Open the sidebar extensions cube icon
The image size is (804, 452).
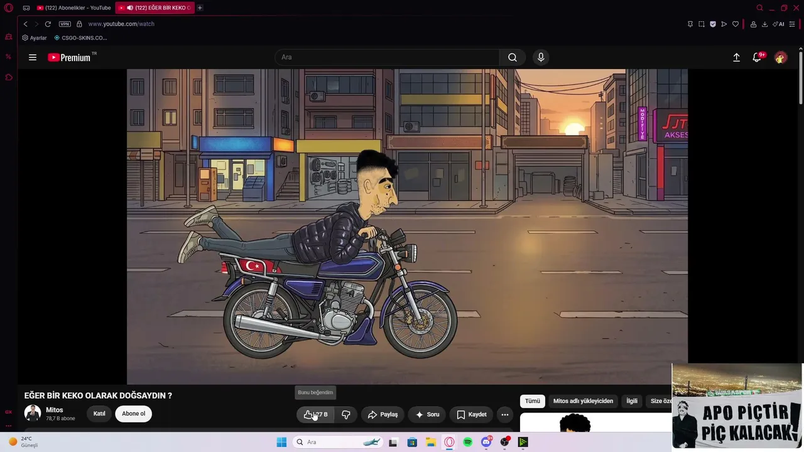[x=9, y=77]
